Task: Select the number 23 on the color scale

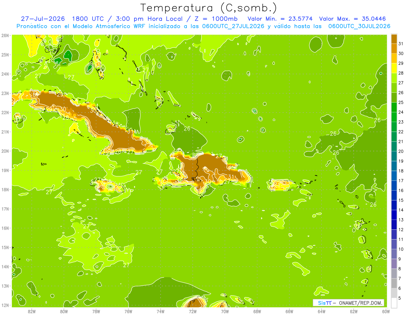Action: click(x=401, y=122)
